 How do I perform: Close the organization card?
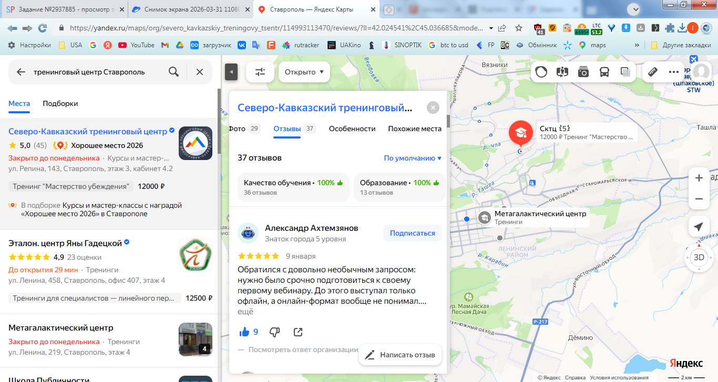[x=433, y=108]
